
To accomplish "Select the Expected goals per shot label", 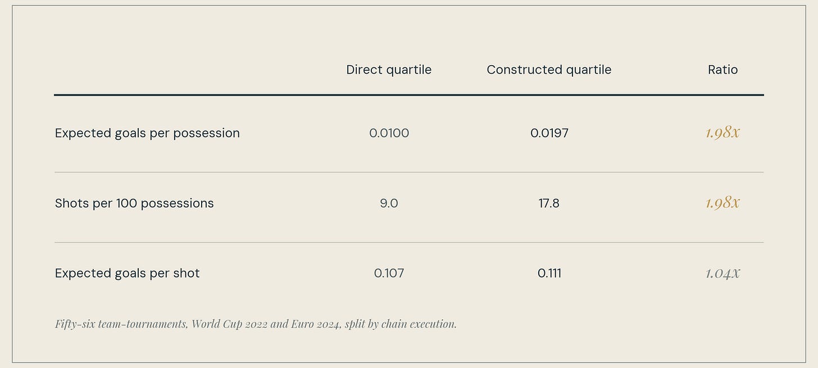I will (128, 273).
